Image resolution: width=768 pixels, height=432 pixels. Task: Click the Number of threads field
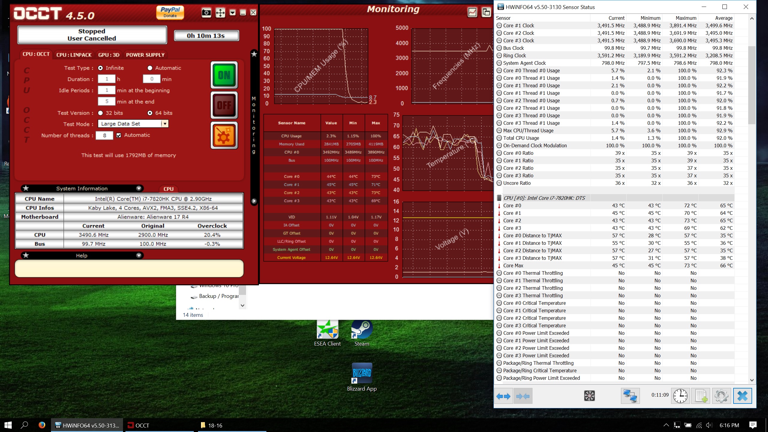(x=104, y=136)
